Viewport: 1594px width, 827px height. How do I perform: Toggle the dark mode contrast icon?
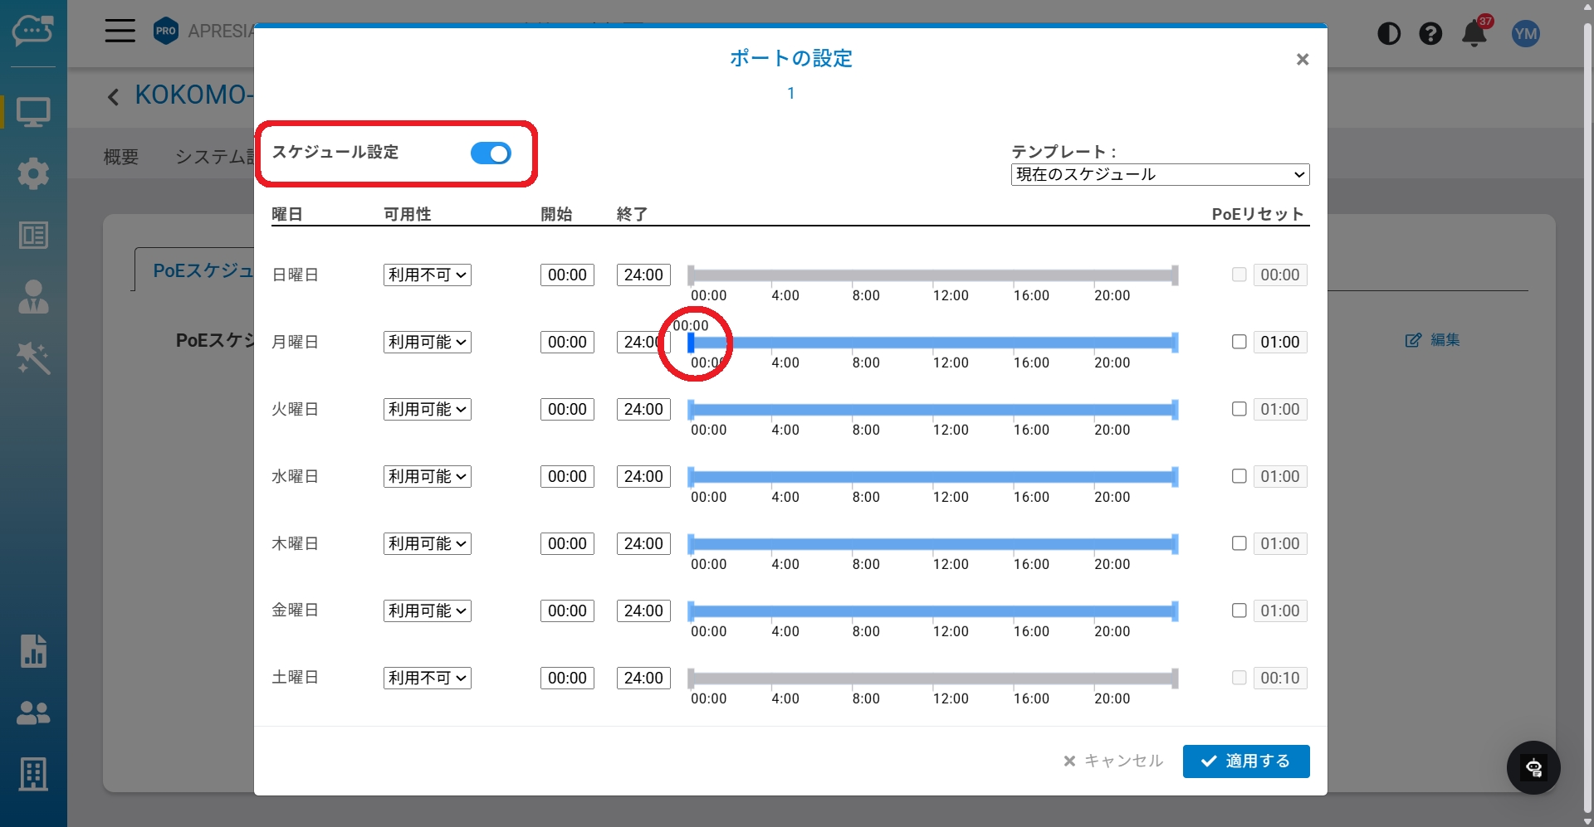tap(1389, 34)
